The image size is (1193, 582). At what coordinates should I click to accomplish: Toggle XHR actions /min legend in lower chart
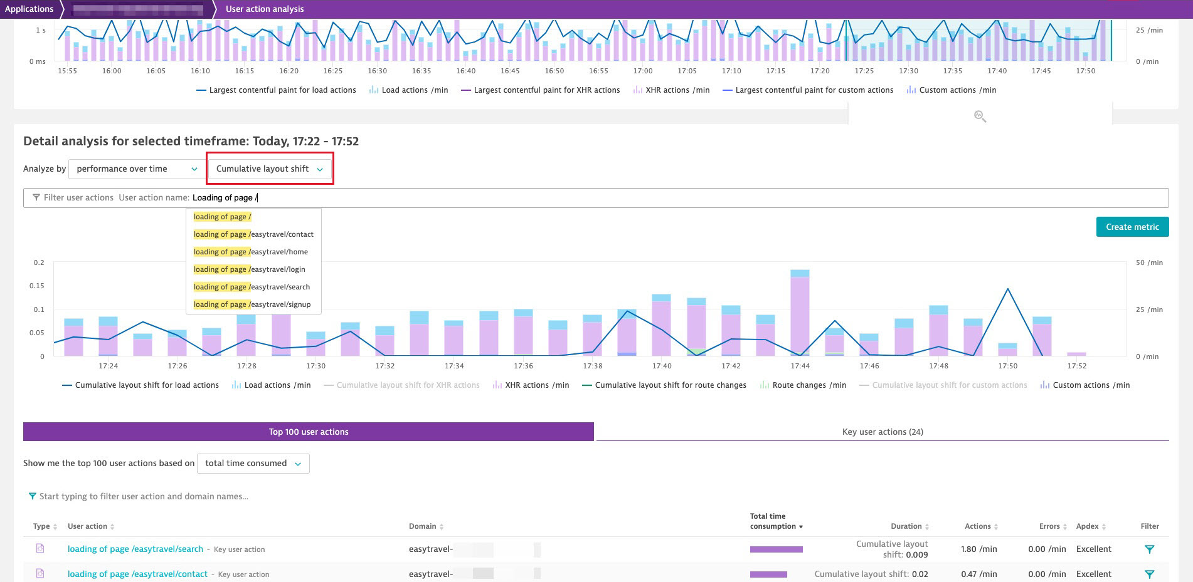[x=531, y=385]
